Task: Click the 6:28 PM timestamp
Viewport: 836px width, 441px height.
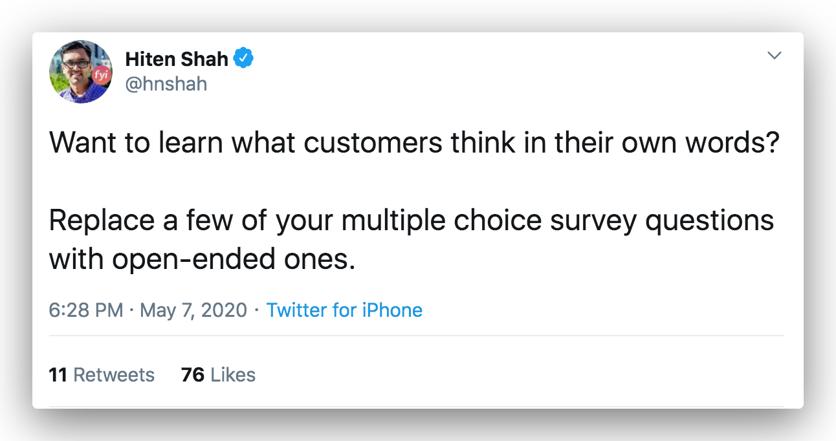Action: pyautogui.click(x=86, y=310)
